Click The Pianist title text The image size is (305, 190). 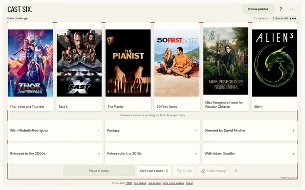(x=115, y=106)
